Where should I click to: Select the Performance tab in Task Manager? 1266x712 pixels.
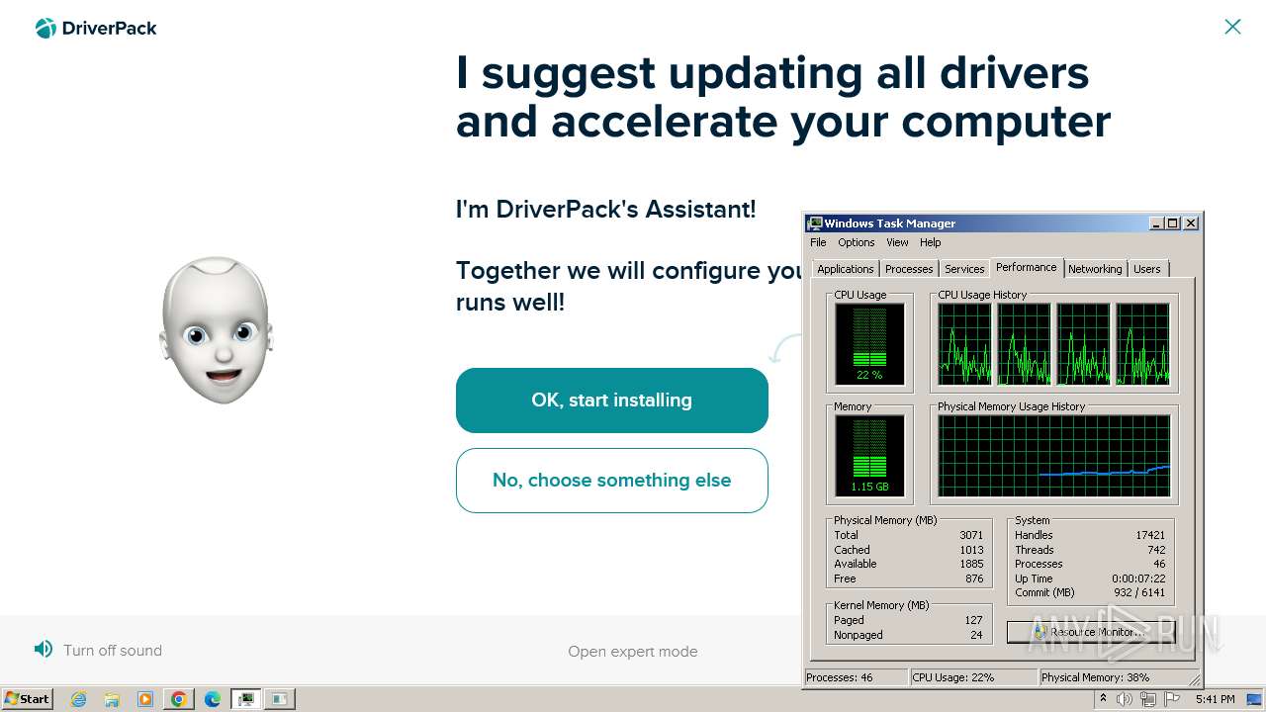pos(1027,267)
